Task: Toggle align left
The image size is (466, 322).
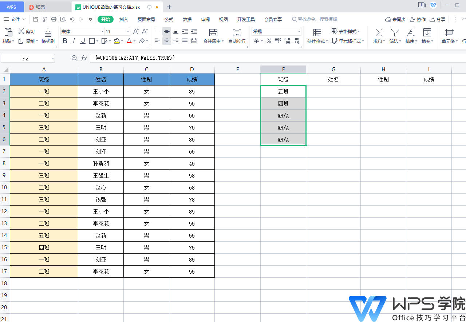Action: click(157, 41)
